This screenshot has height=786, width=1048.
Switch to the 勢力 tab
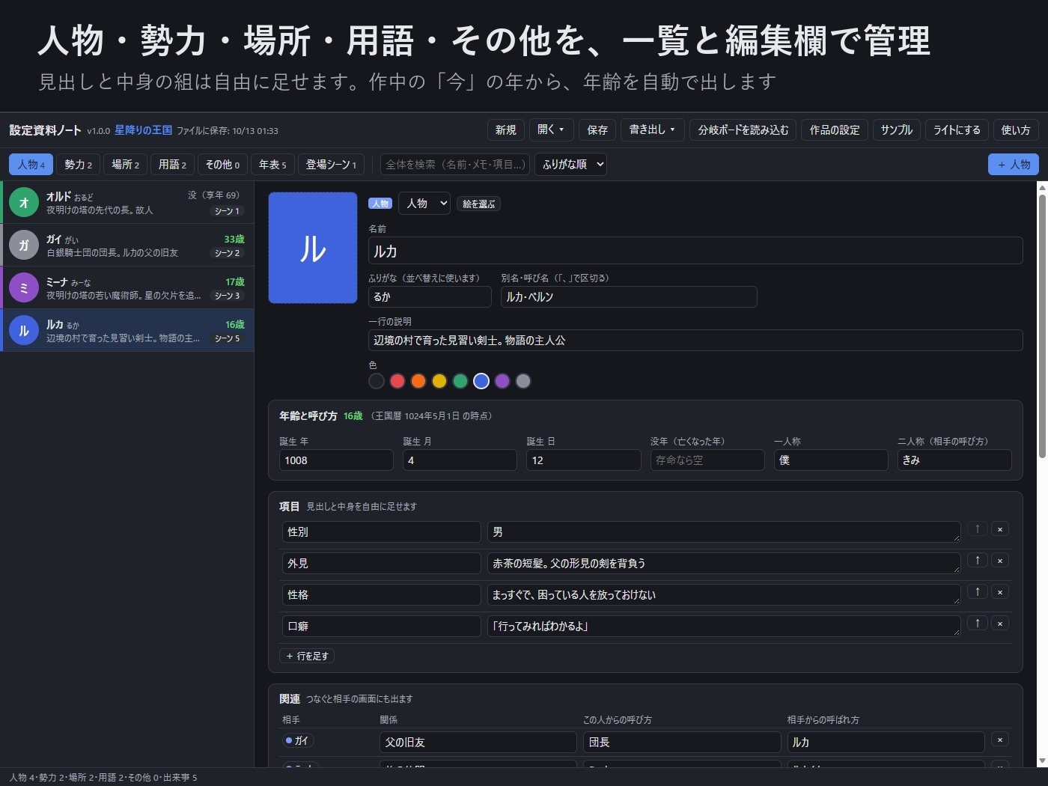(x=79, y=165)
